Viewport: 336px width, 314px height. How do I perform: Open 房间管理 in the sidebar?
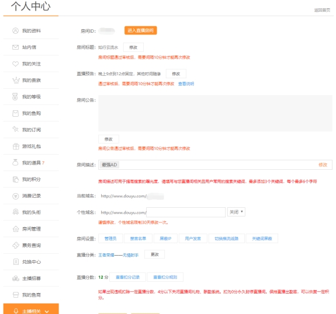tap(31, 229)
